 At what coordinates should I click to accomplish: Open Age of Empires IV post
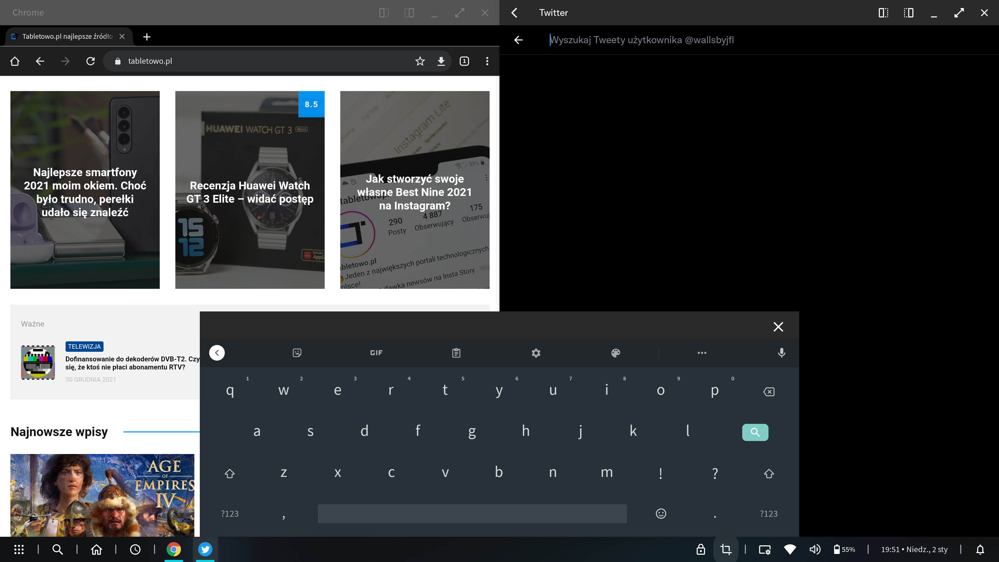[x=102, y=495]
